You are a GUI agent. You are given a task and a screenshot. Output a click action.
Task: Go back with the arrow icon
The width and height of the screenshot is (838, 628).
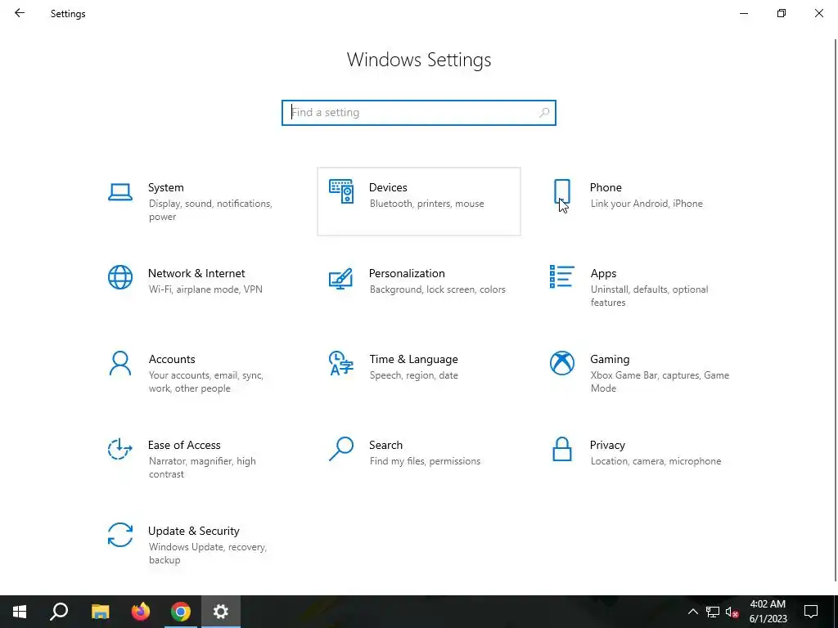pos(20,13)
